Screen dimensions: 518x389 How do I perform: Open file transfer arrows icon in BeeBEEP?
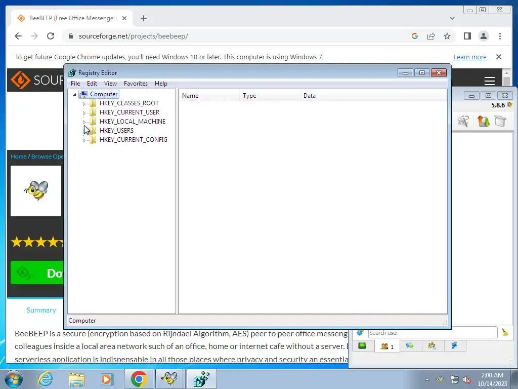pos(483,121)
